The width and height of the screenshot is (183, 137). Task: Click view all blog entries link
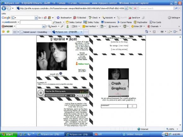(119, 49)
